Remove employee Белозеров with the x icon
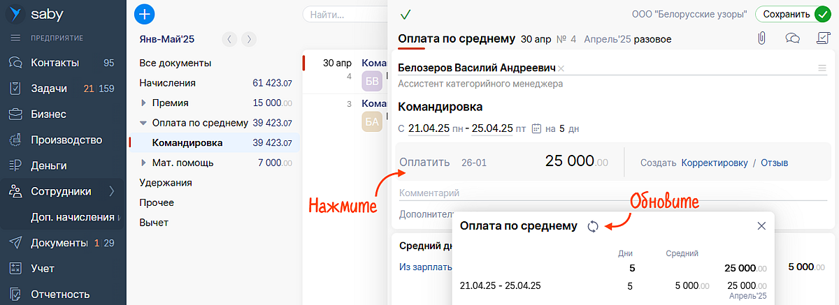The height and width of the screenshot is (305, 839). [561, 68]
